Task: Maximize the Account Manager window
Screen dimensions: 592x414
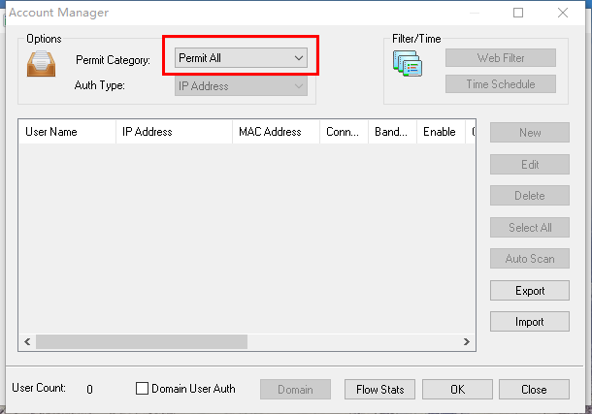Action: pyautogui.click(x=518, y=13)
